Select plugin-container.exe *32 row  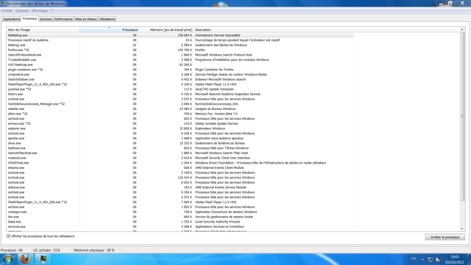click(180, 69)
